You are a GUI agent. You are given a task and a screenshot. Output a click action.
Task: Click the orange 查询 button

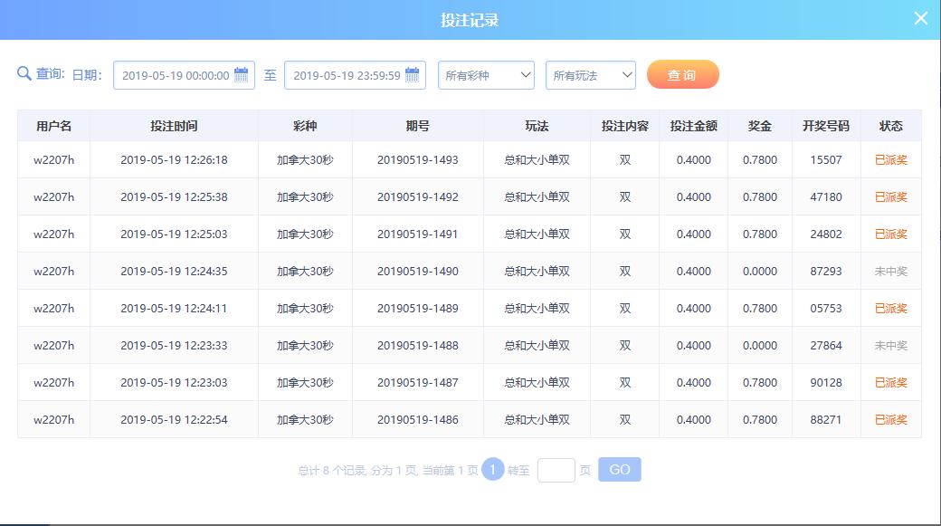click(x=683, y=74)
